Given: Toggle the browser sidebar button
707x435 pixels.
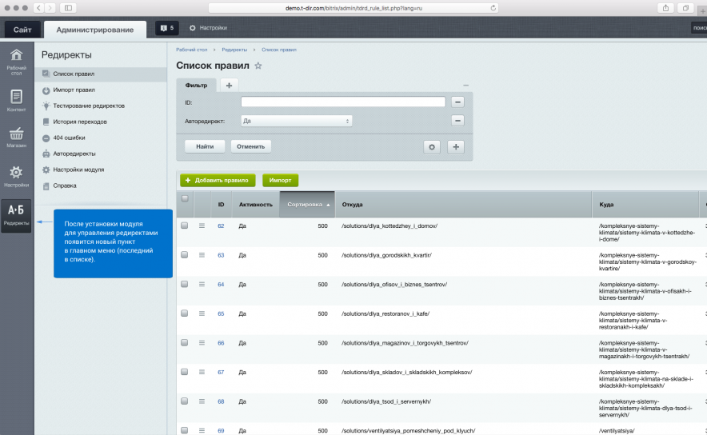Looking at the screenshot, I should point(68,8).
